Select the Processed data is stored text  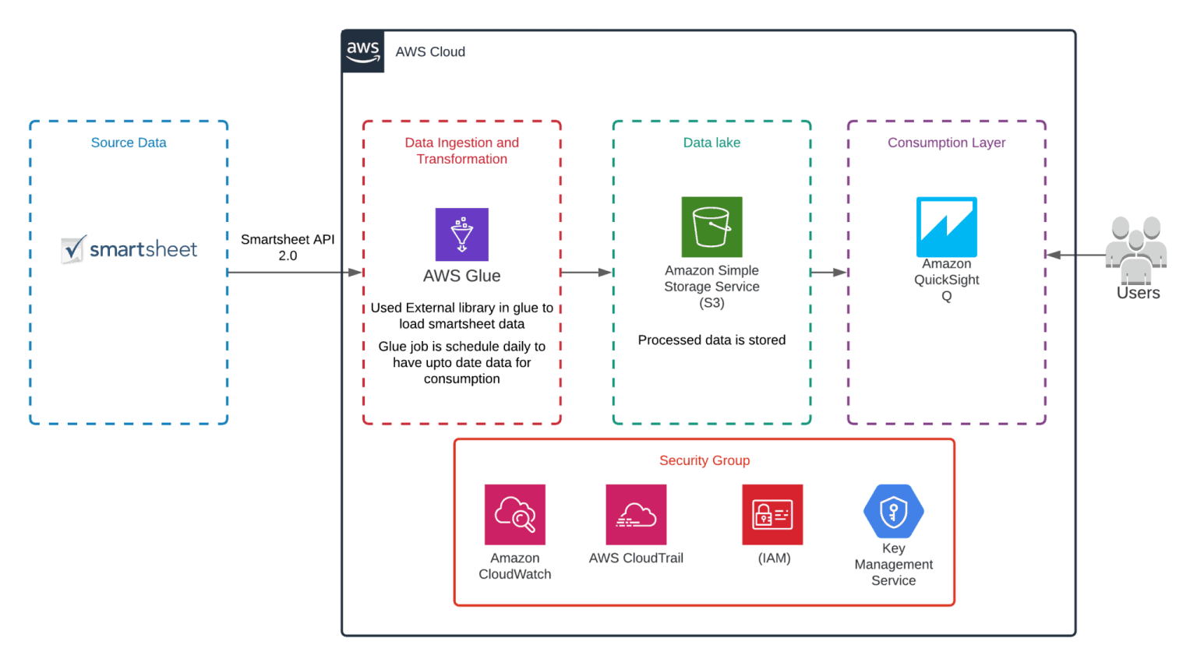(x=711, y=340)
